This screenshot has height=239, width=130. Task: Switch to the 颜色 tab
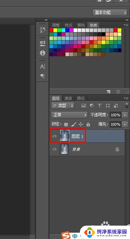81,25
